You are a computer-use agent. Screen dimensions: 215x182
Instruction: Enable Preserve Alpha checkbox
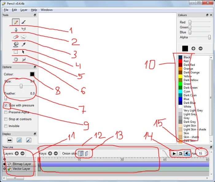[x=6, y=112]
